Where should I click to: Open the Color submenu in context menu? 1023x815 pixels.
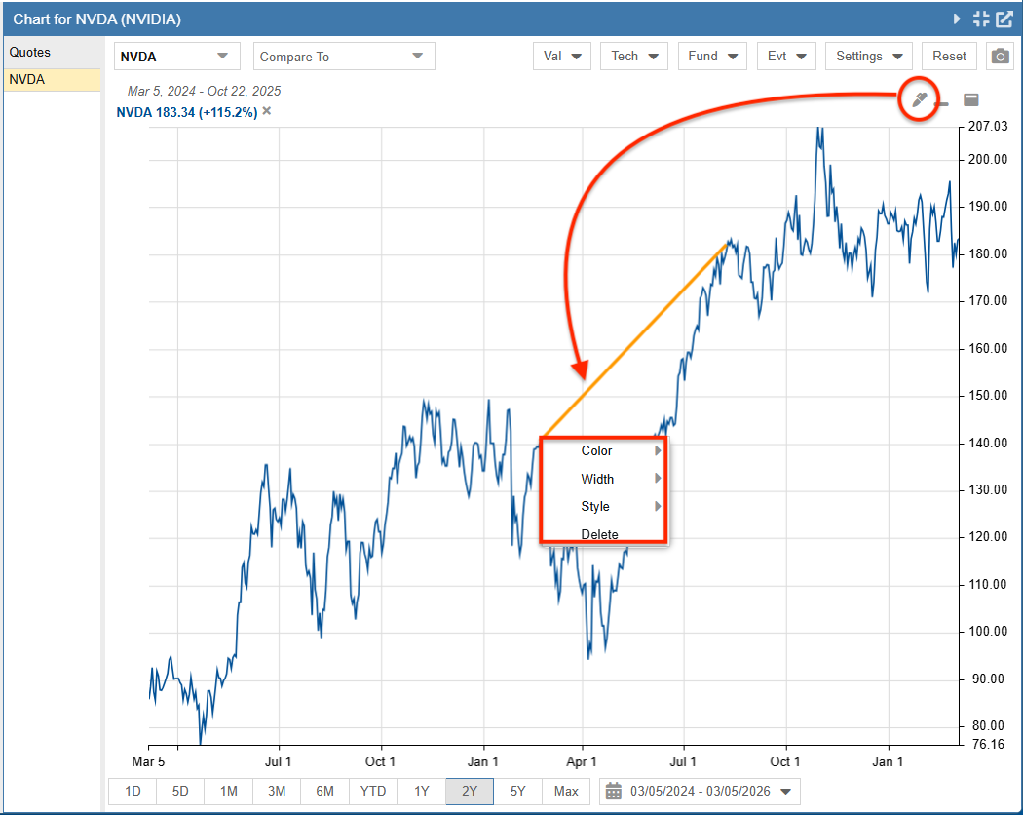point(603,450)
